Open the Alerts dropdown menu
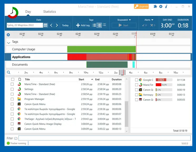The image size is (196, 152). click(149, 20)
